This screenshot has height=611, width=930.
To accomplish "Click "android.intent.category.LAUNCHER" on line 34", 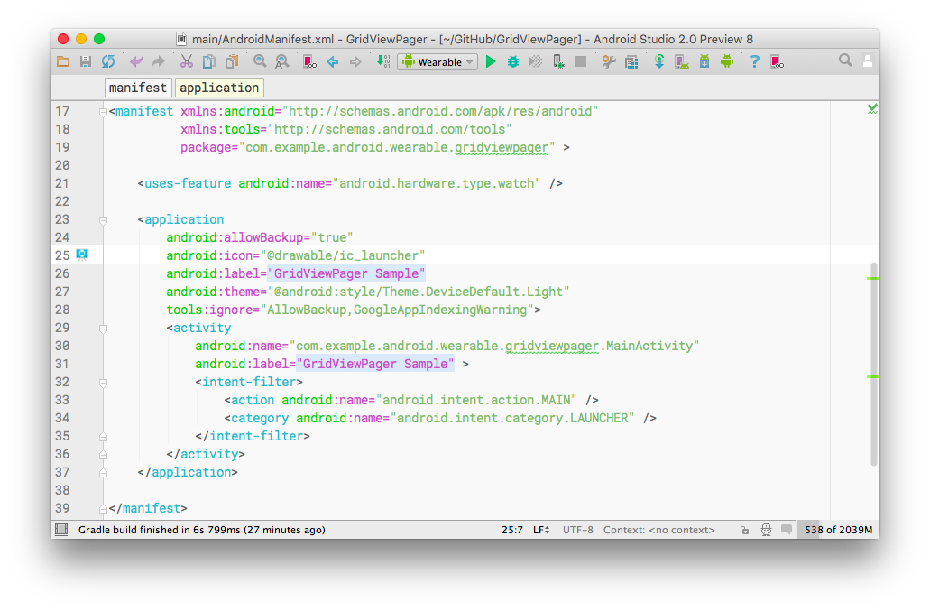I will 512,418.
